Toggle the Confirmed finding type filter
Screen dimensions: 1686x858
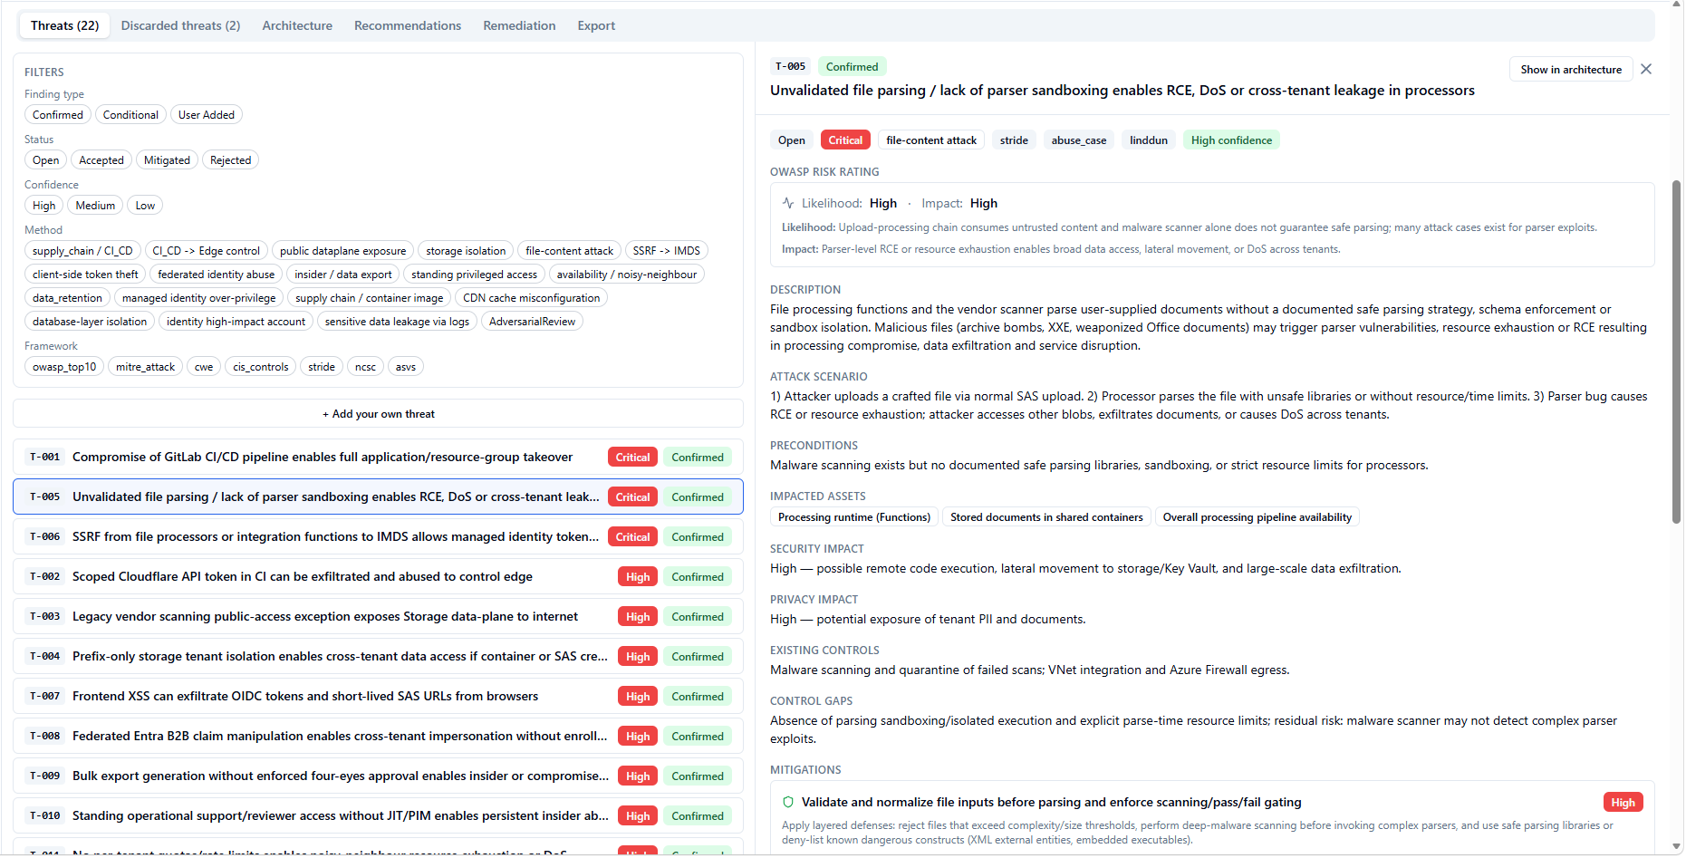pos(58,115)
